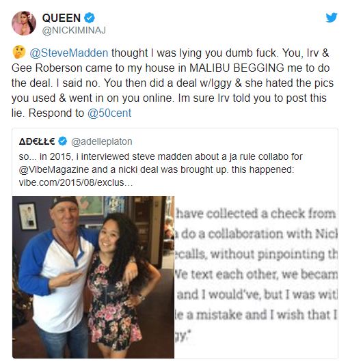Open the @SteveMadden mention
350x364 pixels.
click(x=69, y=53)
